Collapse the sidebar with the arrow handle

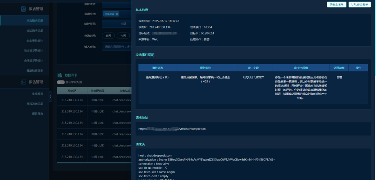click(x=50, y=96)
